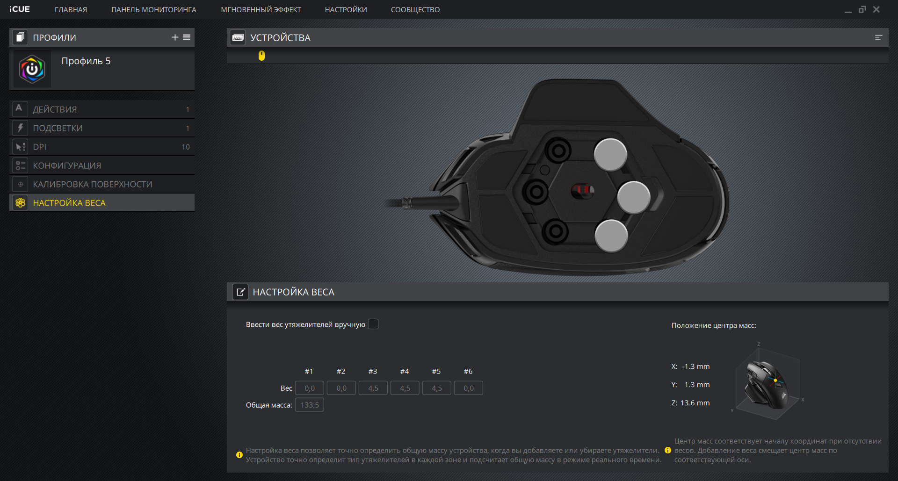Viewport: 898px width, 481px height.
Task: Open the devices panel options menu
Action: pyautogui.click(x=878, y=37)
